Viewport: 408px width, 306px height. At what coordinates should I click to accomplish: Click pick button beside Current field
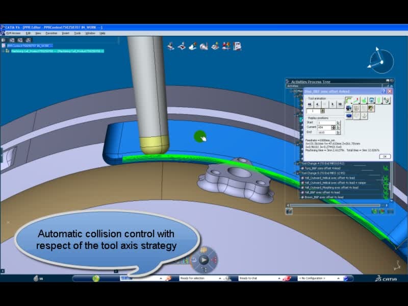point(338,127)
